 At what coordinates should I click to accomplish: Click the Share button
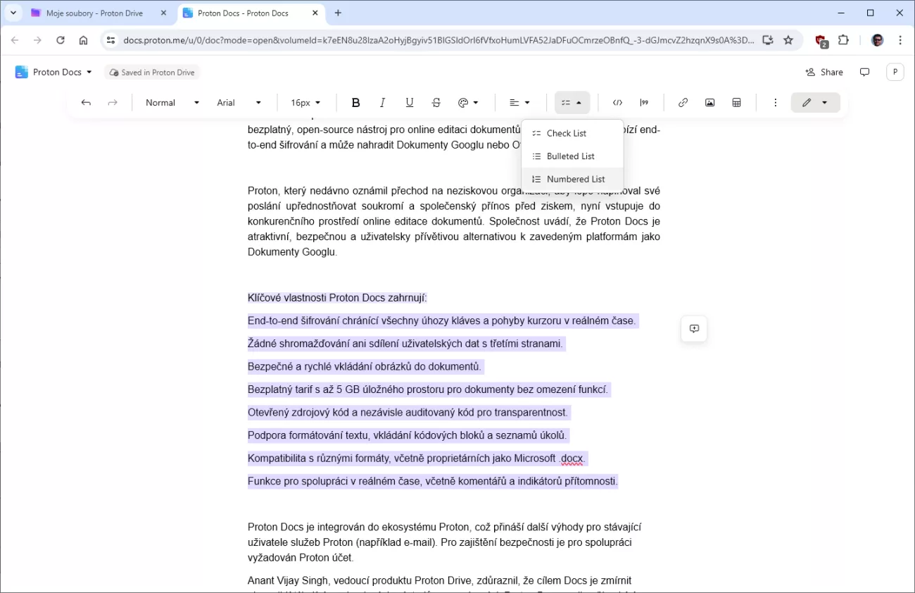click(x=824, y=72)
